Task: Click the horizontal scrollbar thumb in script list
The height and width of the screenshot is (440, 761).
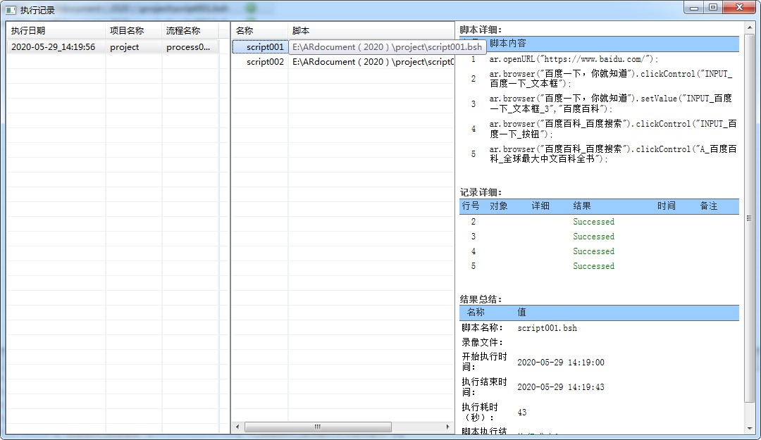Action: [x=318, y=427]
